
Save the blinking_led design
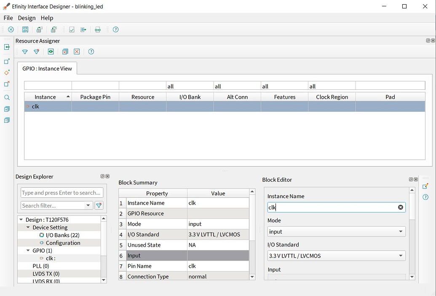pos(25,29)
